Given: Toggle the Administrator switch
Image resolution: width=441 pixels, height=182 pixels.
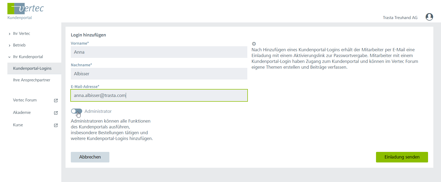Looking at the screenshot, I should pyautogui.click(x=77, y=111).
